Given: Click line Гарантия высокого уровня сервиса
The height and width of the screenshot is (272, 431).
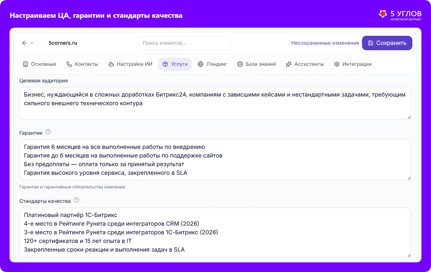Looking at the screenshot, I should tap(106, 173).
